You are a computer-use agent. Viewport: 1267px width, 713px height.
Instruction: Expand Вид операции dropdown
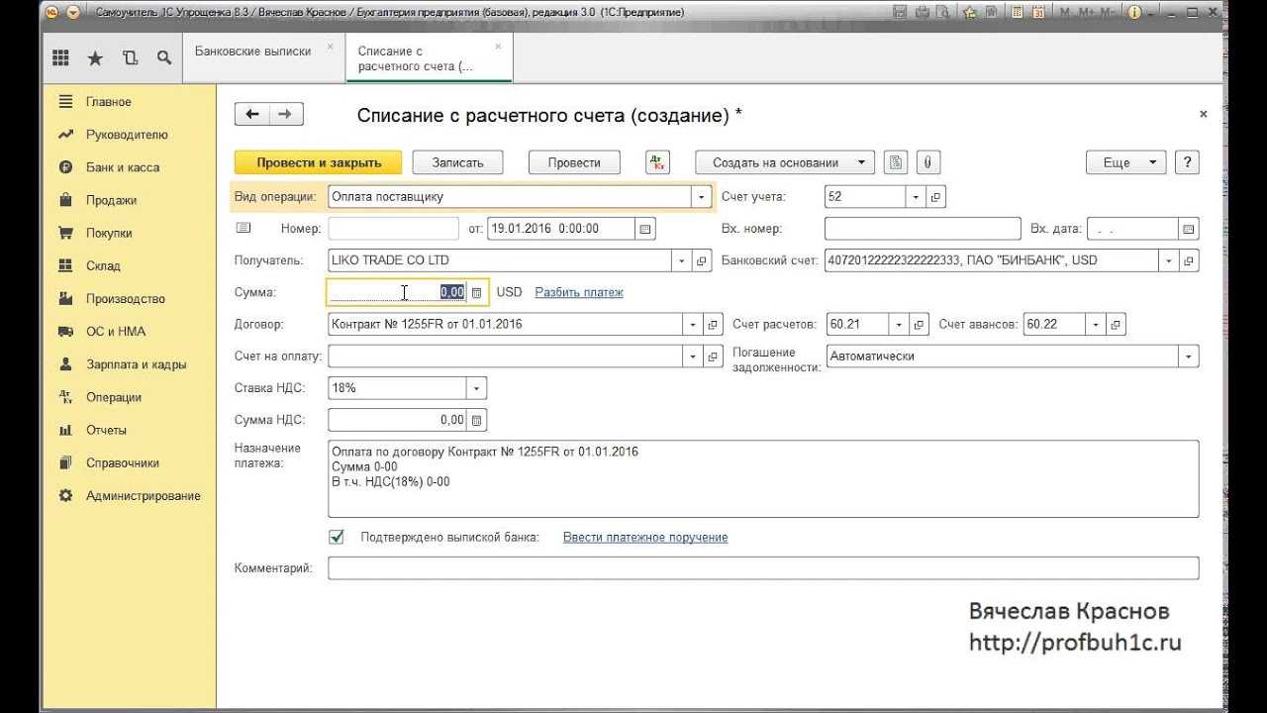[702, 196]
